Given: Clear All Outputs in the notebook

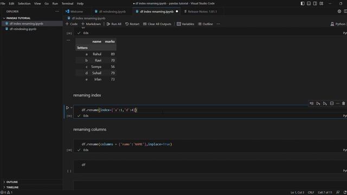Looking at the screenshot, I should pyautogui.click(x=157, y=24).
